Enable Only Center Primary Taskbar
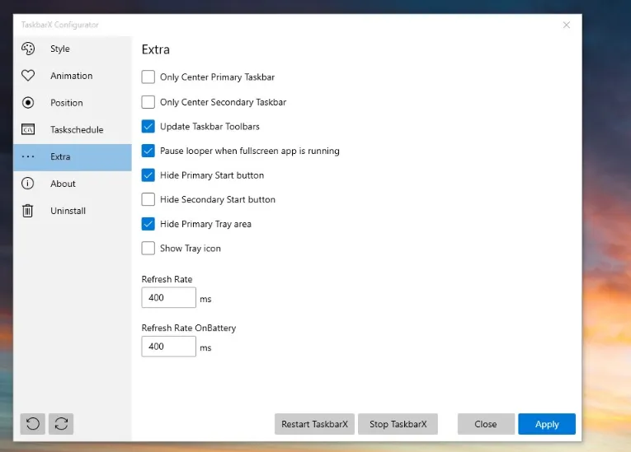 [148, 77]
